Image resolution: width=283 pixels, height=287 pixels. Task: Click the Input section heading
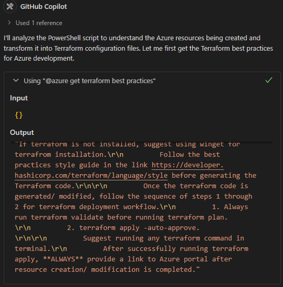(x=19, y=98)
